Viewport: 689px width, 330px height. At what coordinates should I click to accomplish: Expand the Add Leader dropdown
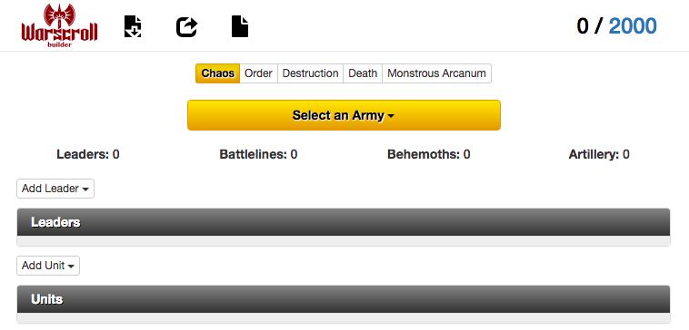pyautogui.click(x=55, y=189)
